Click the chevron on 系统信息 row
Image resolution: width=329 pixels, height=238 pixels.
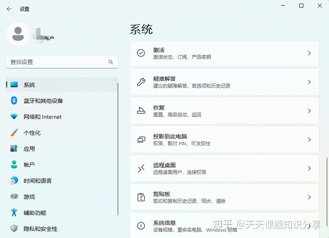coord(309,226)
